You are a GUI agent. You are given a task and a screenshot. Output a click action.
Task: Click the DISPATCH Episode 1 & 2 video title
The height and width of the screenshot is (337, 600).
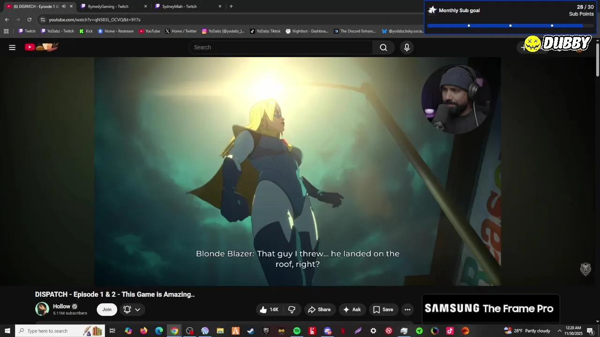(x=115, y=294)
